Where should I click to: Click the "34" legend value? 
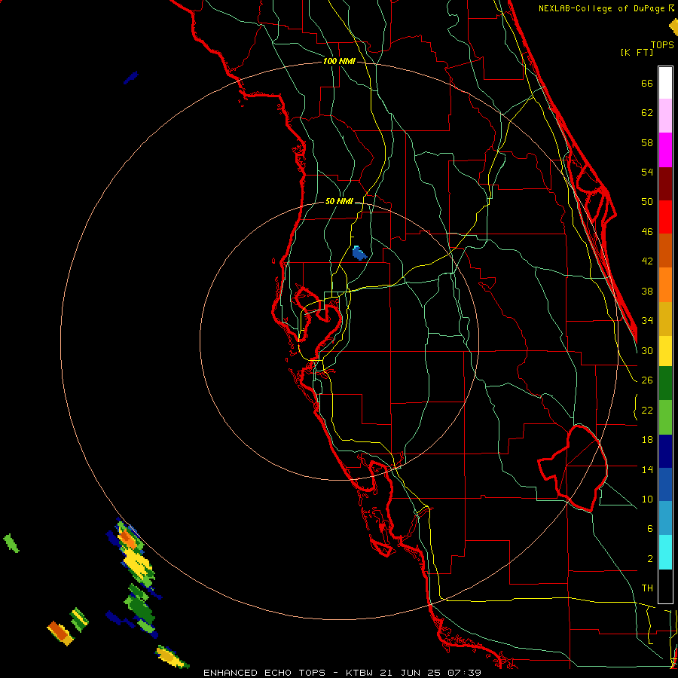pyautogui.click(x=647, y=321)
